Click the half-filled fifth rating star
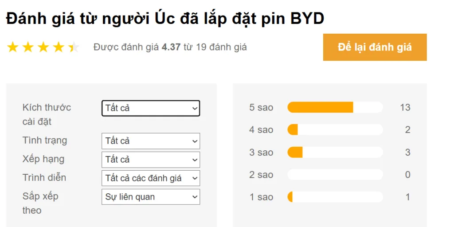Screen dimensions: 454x227 pyautogui.click(x=73, y=47)
